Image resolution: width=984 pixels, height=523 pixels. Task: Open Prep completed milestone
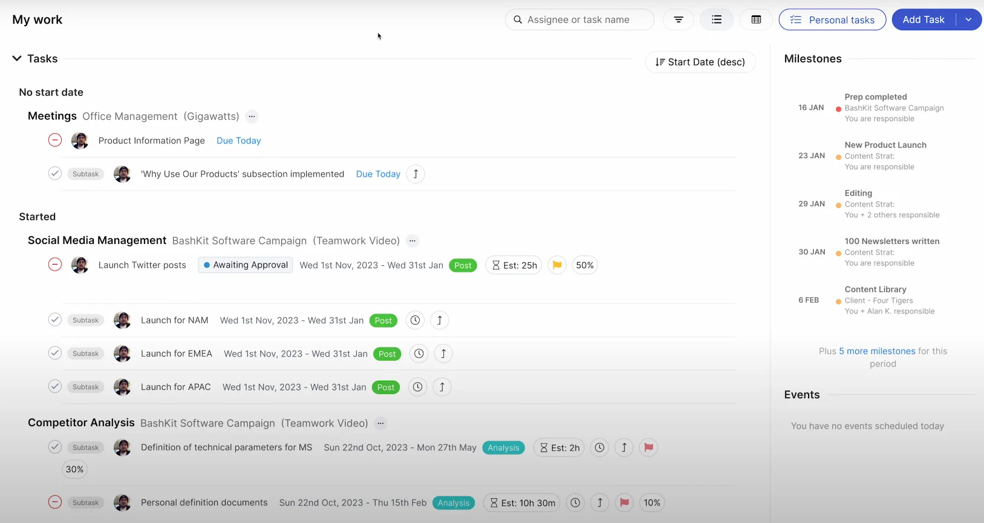876,97
